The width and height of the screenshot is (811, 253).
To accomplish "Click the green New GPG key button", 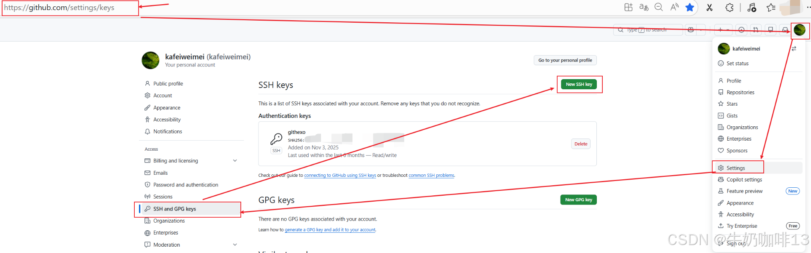I will click(579, 200).
